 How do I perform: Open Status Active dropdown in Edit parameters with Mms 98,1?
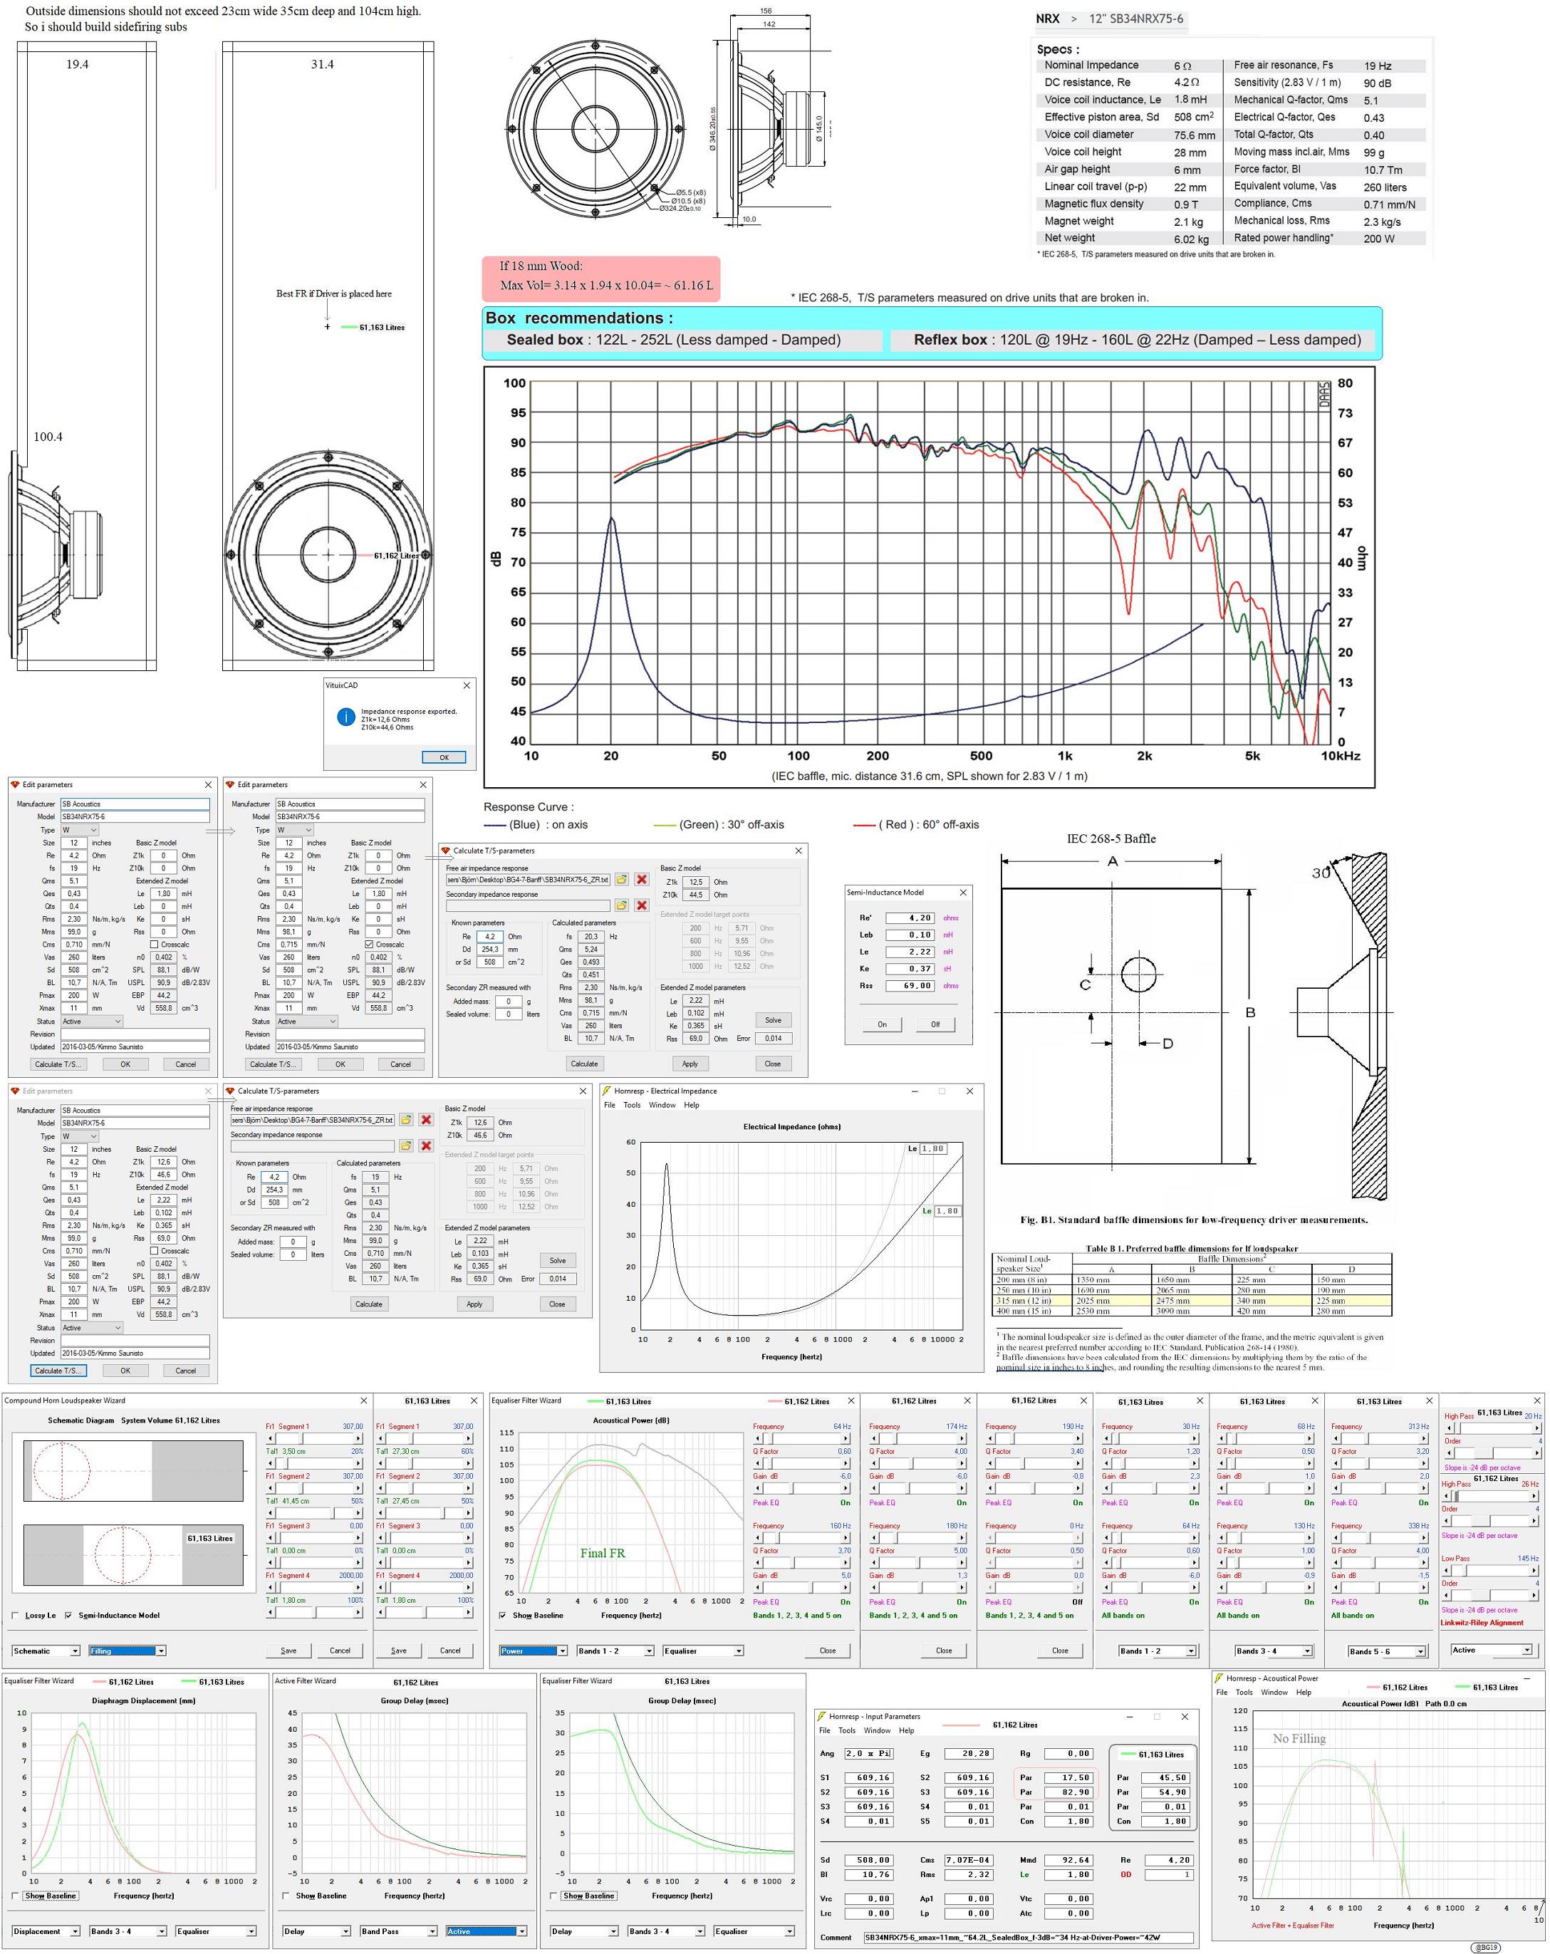306,1022
